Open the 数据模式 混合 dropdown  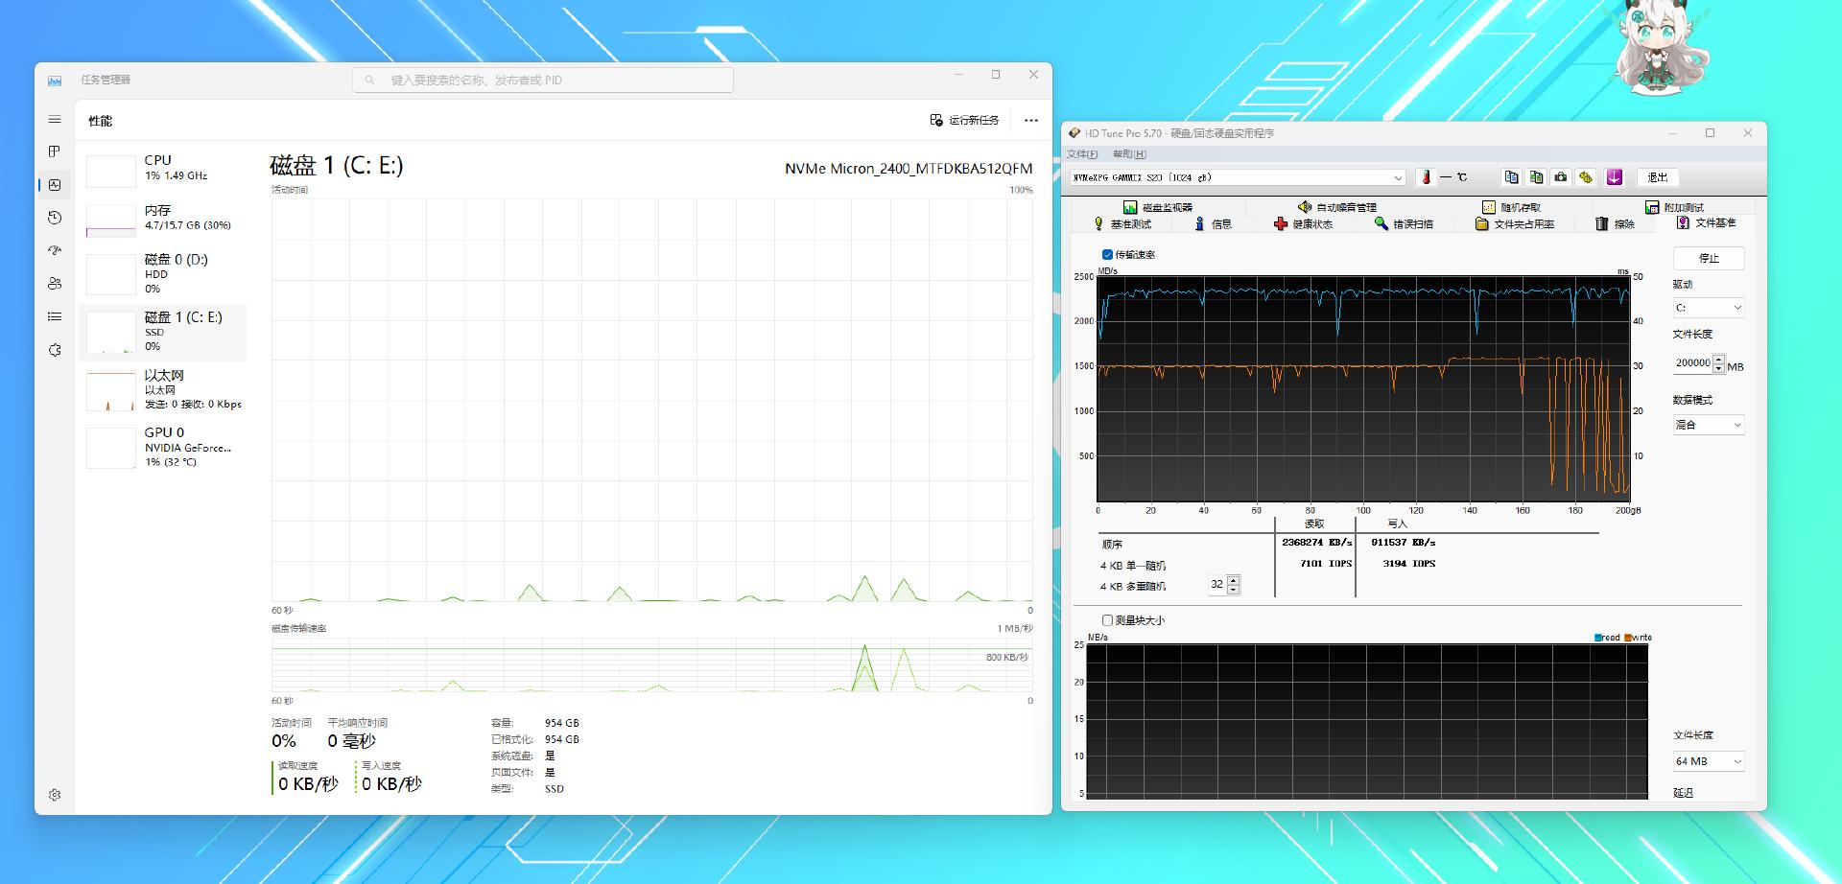(1736, 425)
